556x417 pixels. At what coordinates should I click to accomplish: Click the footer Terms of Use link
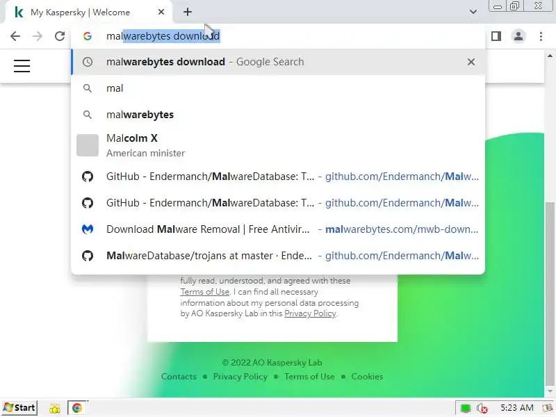click(x=309, y=377)
